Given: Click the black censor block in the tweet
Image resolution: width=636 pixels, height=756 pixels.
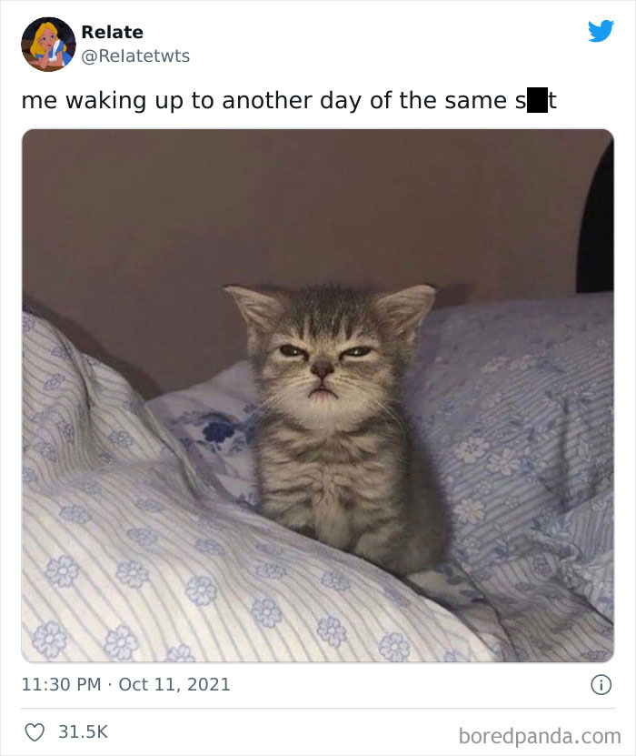Looking at the screenshot, I should (537, 100).
